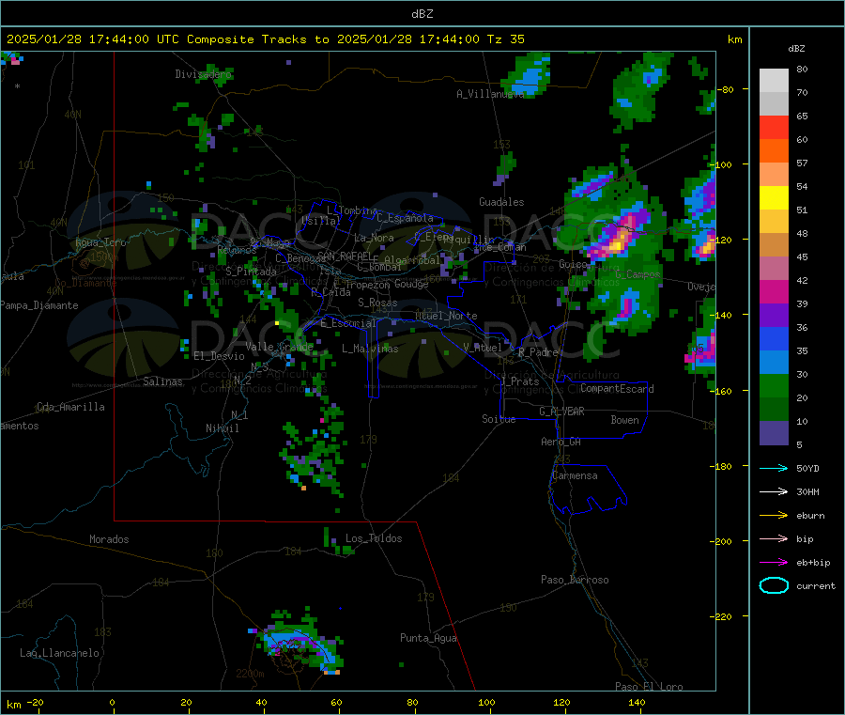845x715 pixels.
Task: Click the Lag.Llancanelo map label
Action: click(x=59, y=653)
